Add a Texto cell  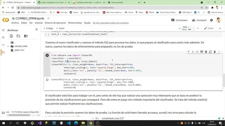60,28
